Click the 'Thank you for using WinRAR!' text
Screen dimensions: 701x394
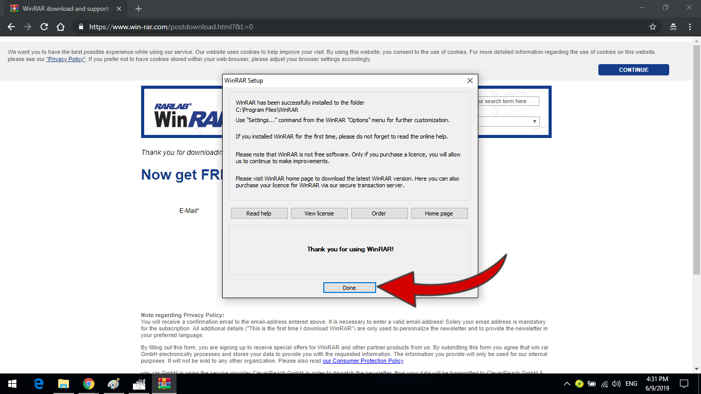tap(350, 249)
